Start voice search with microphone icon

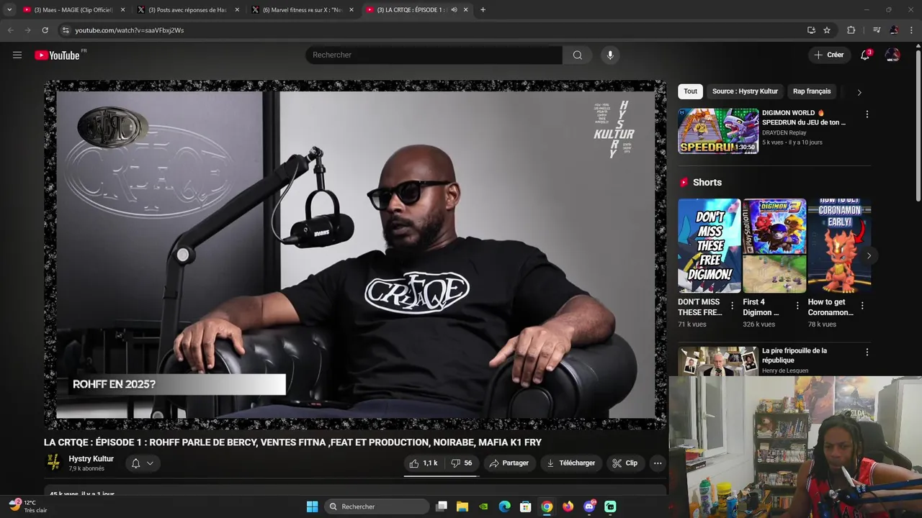[610, 55]
